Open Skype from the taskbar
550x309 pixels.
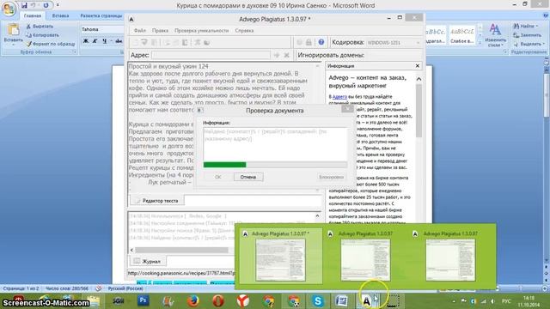(x=317, y=300)
